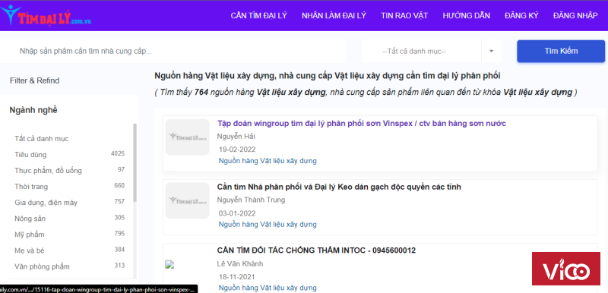The height and width of the screenshot is (293, 608).
Task: Open the NHẬN LÀM ĐẠI LÝ menu
Action: [334, 15]
